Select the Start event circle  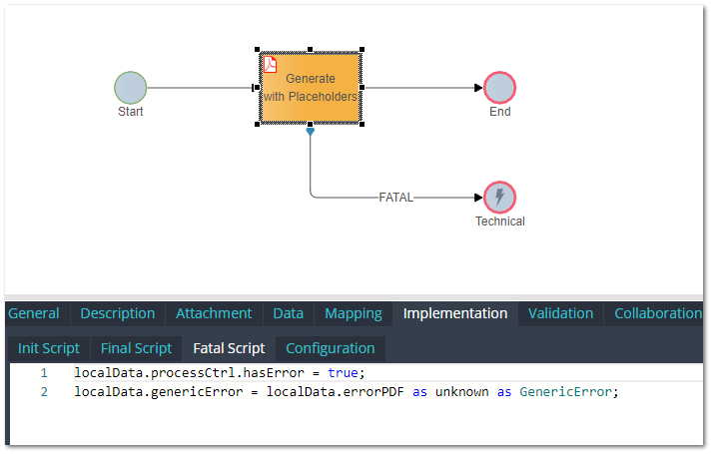click(x=131, y=88)
